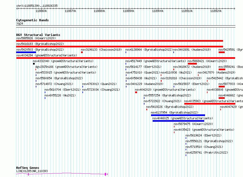Click nsv3402691 (Audano2019) variant label

192,50
